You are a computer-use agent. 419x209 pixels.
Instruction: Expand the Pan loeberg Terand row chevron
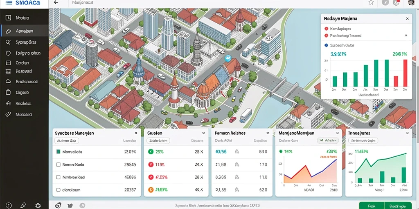pyautogui.click(x=406, y=36)
